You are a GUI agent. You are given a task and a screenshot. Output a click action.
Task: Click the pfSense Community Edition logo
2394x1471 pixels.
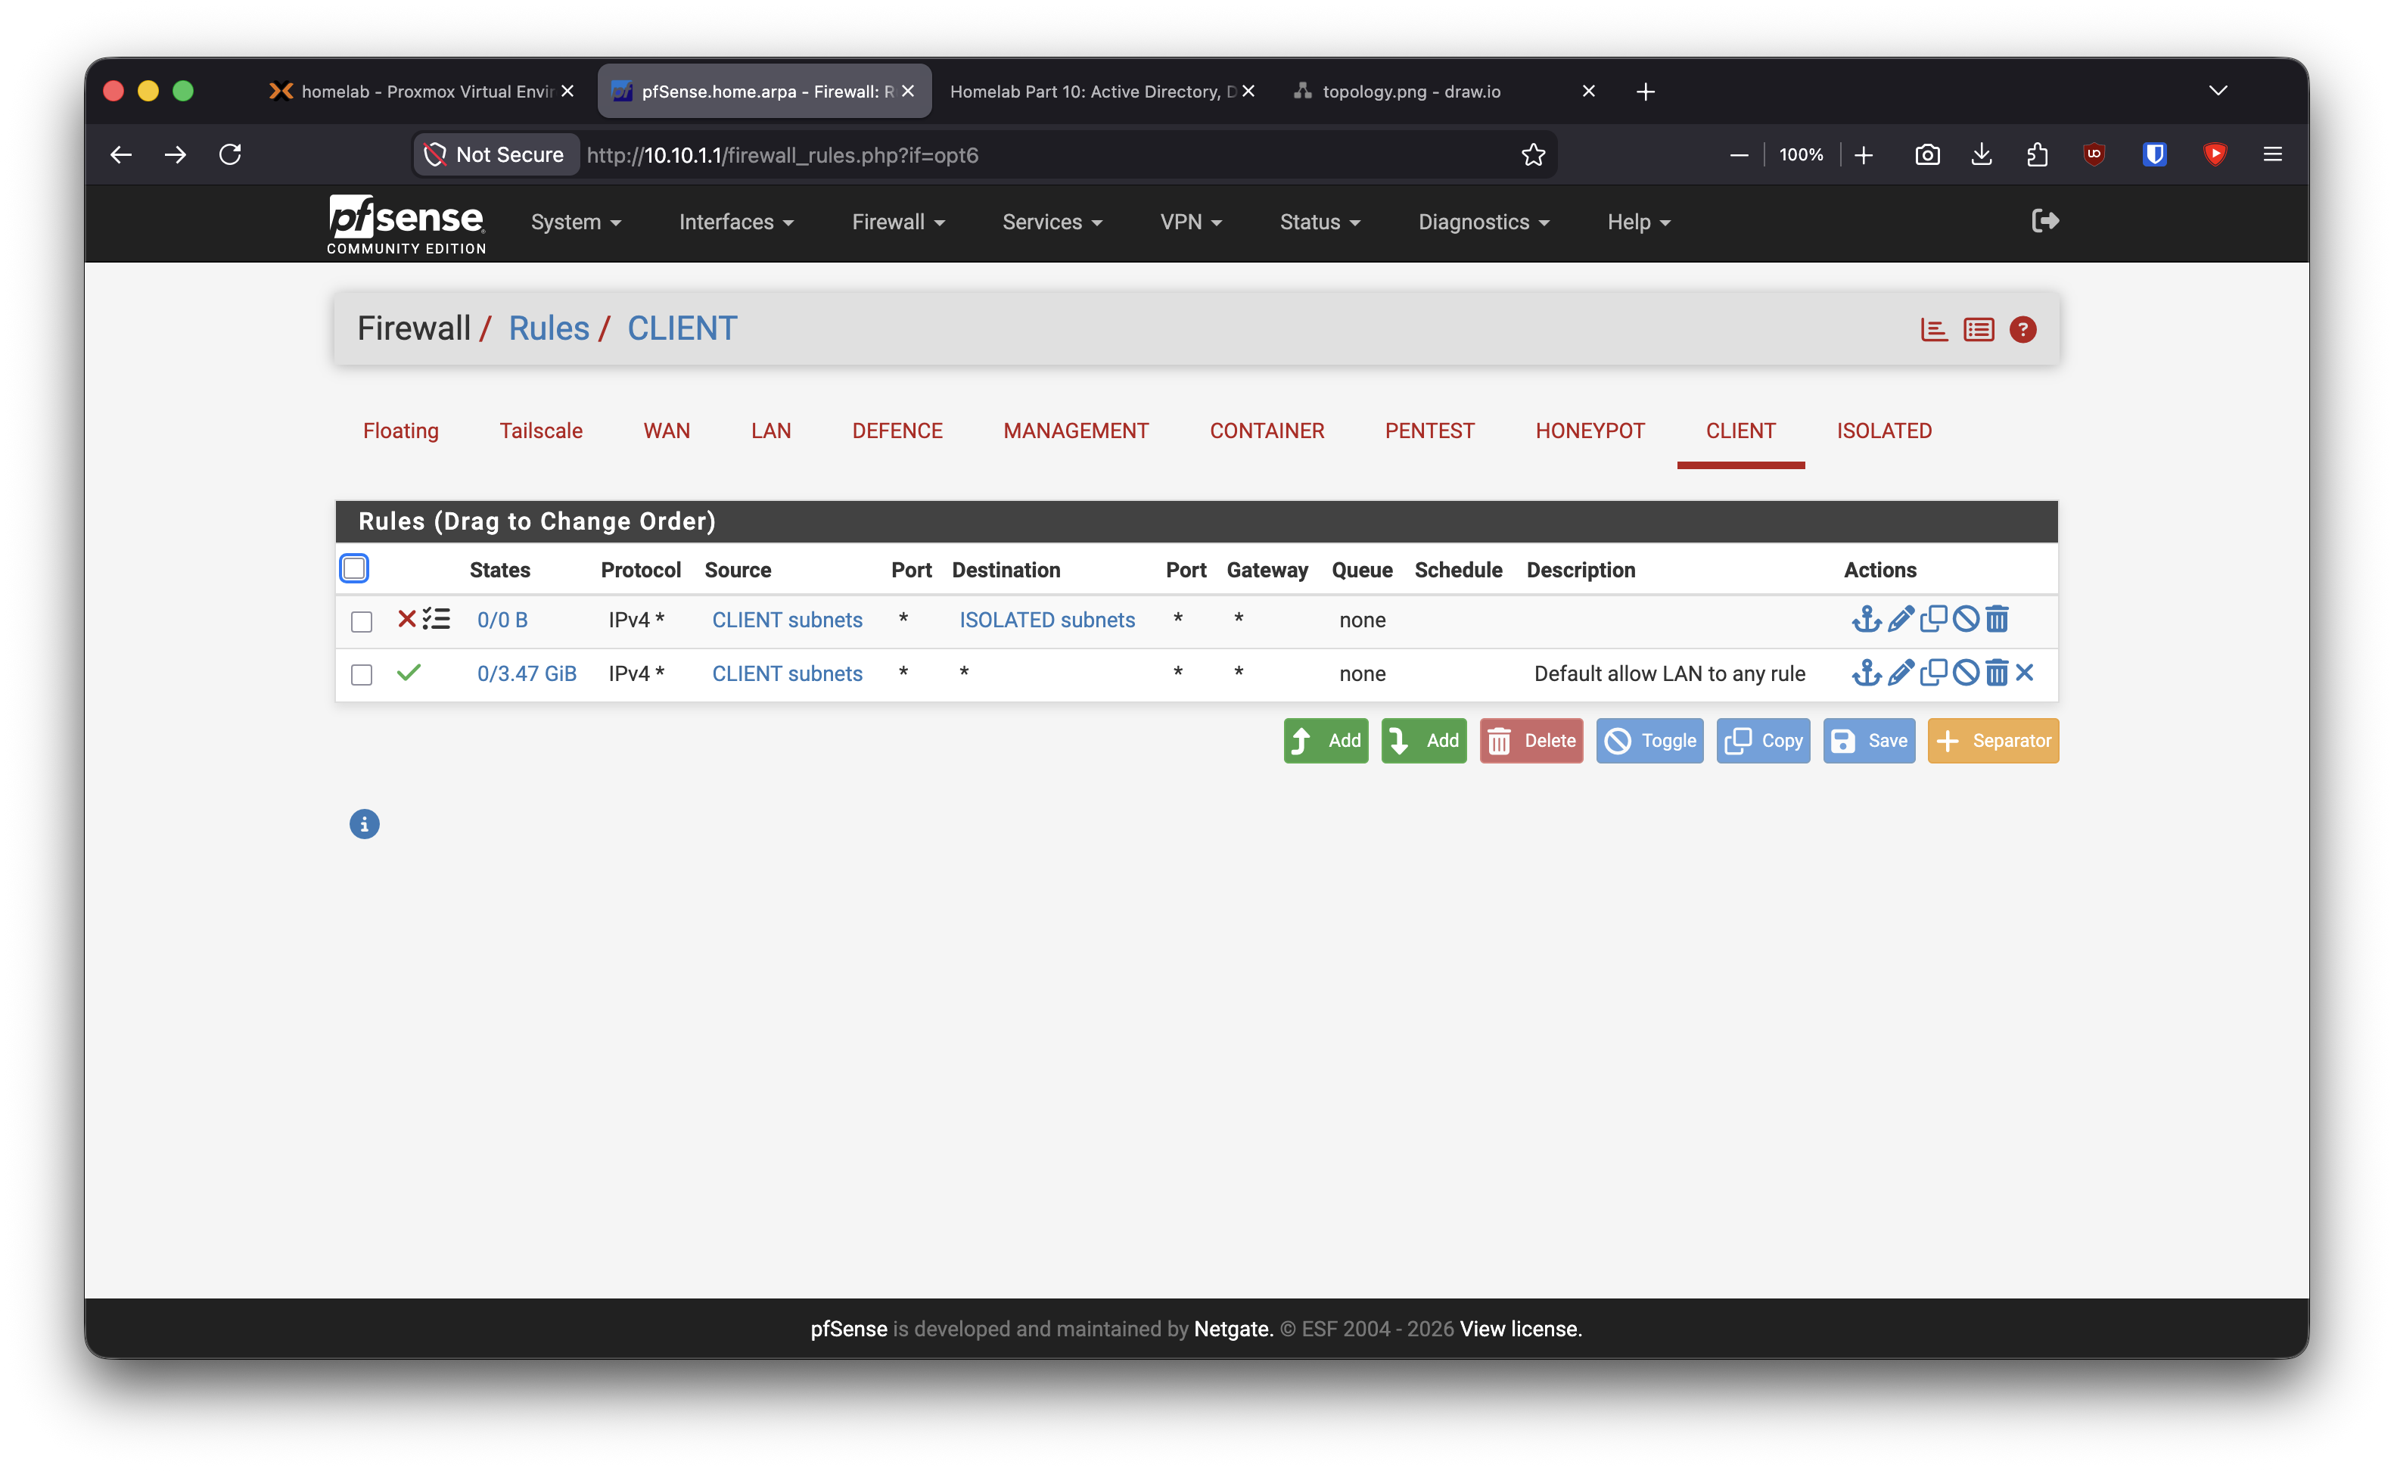406,224
